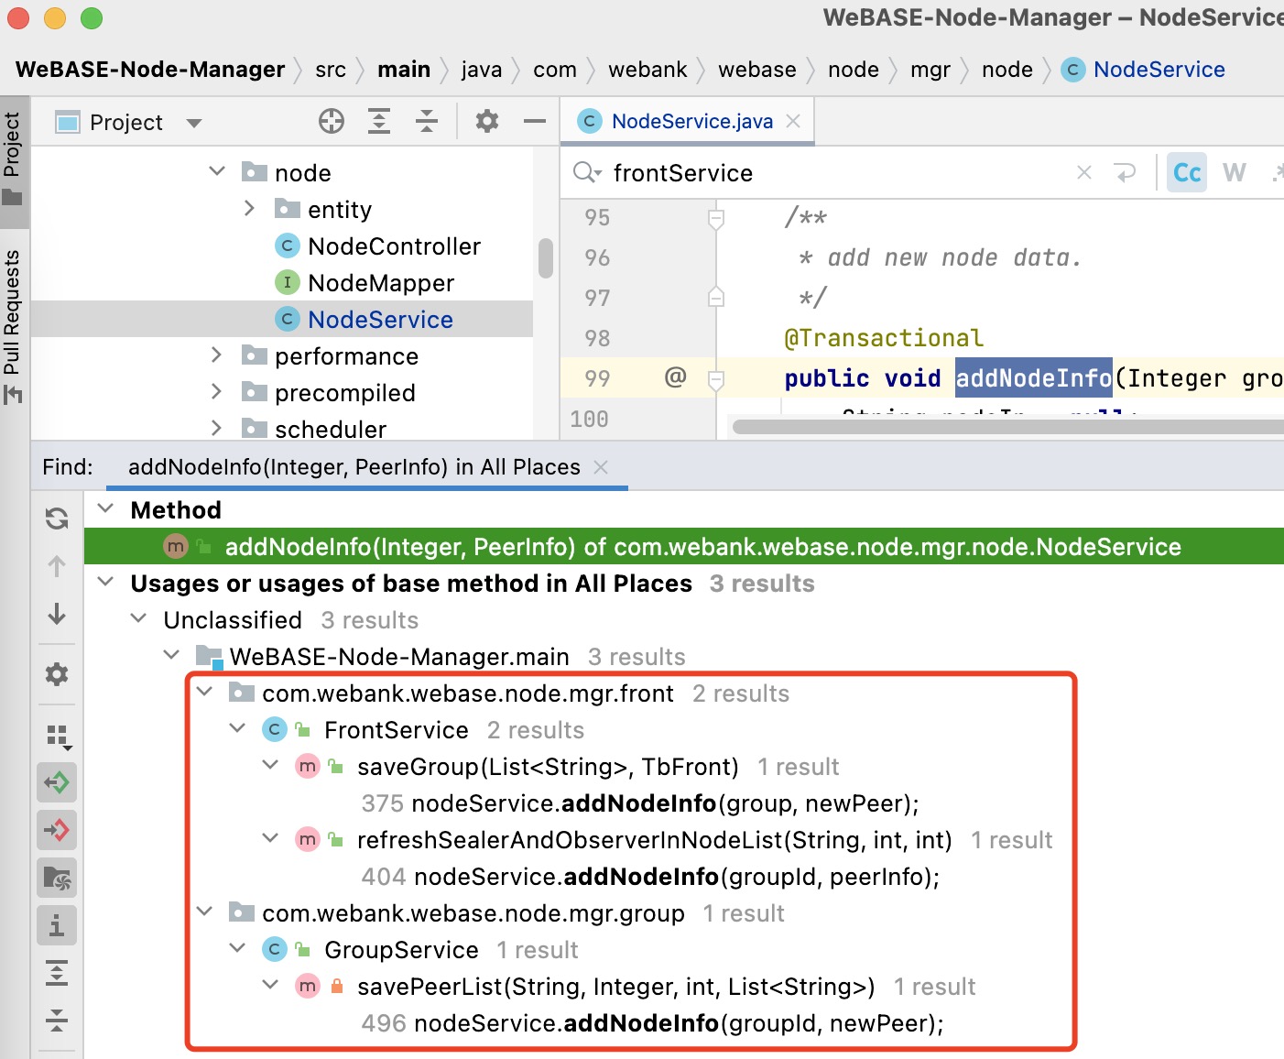Select refreshSealerAndObserverInNodeList method result

click(x=654, y=840)
